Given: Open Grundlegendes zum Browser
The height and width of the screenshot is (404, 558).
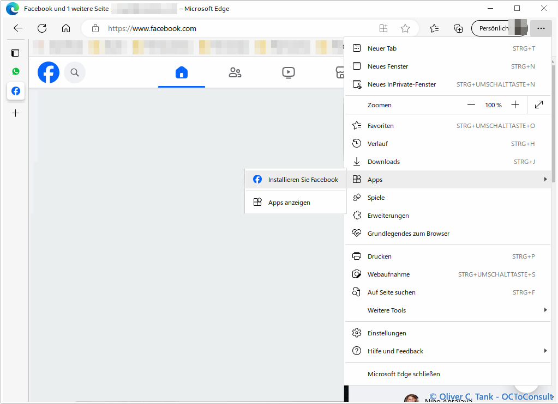Looking at the screenshot, I should [x=448, y=234].
